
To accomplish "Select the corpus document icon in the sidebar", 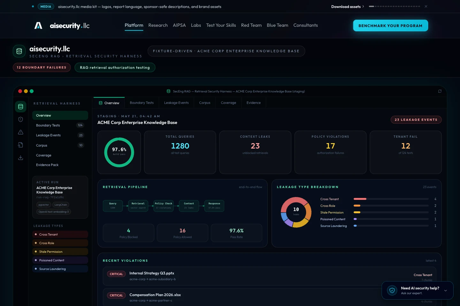I will pos(20,145).
